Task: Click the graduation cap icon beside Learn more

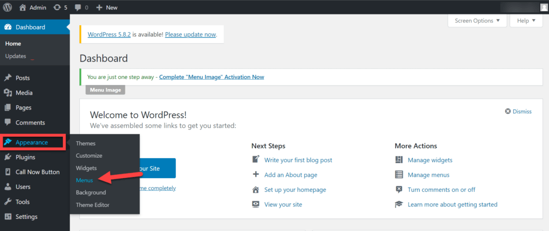Action: click(x=399, y=204)
